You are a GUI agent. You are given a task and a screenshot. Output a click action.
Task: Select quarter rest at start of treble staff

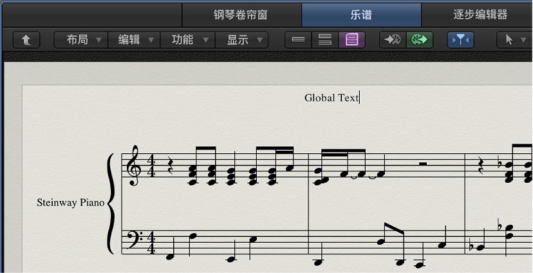(x=171, y=165)
